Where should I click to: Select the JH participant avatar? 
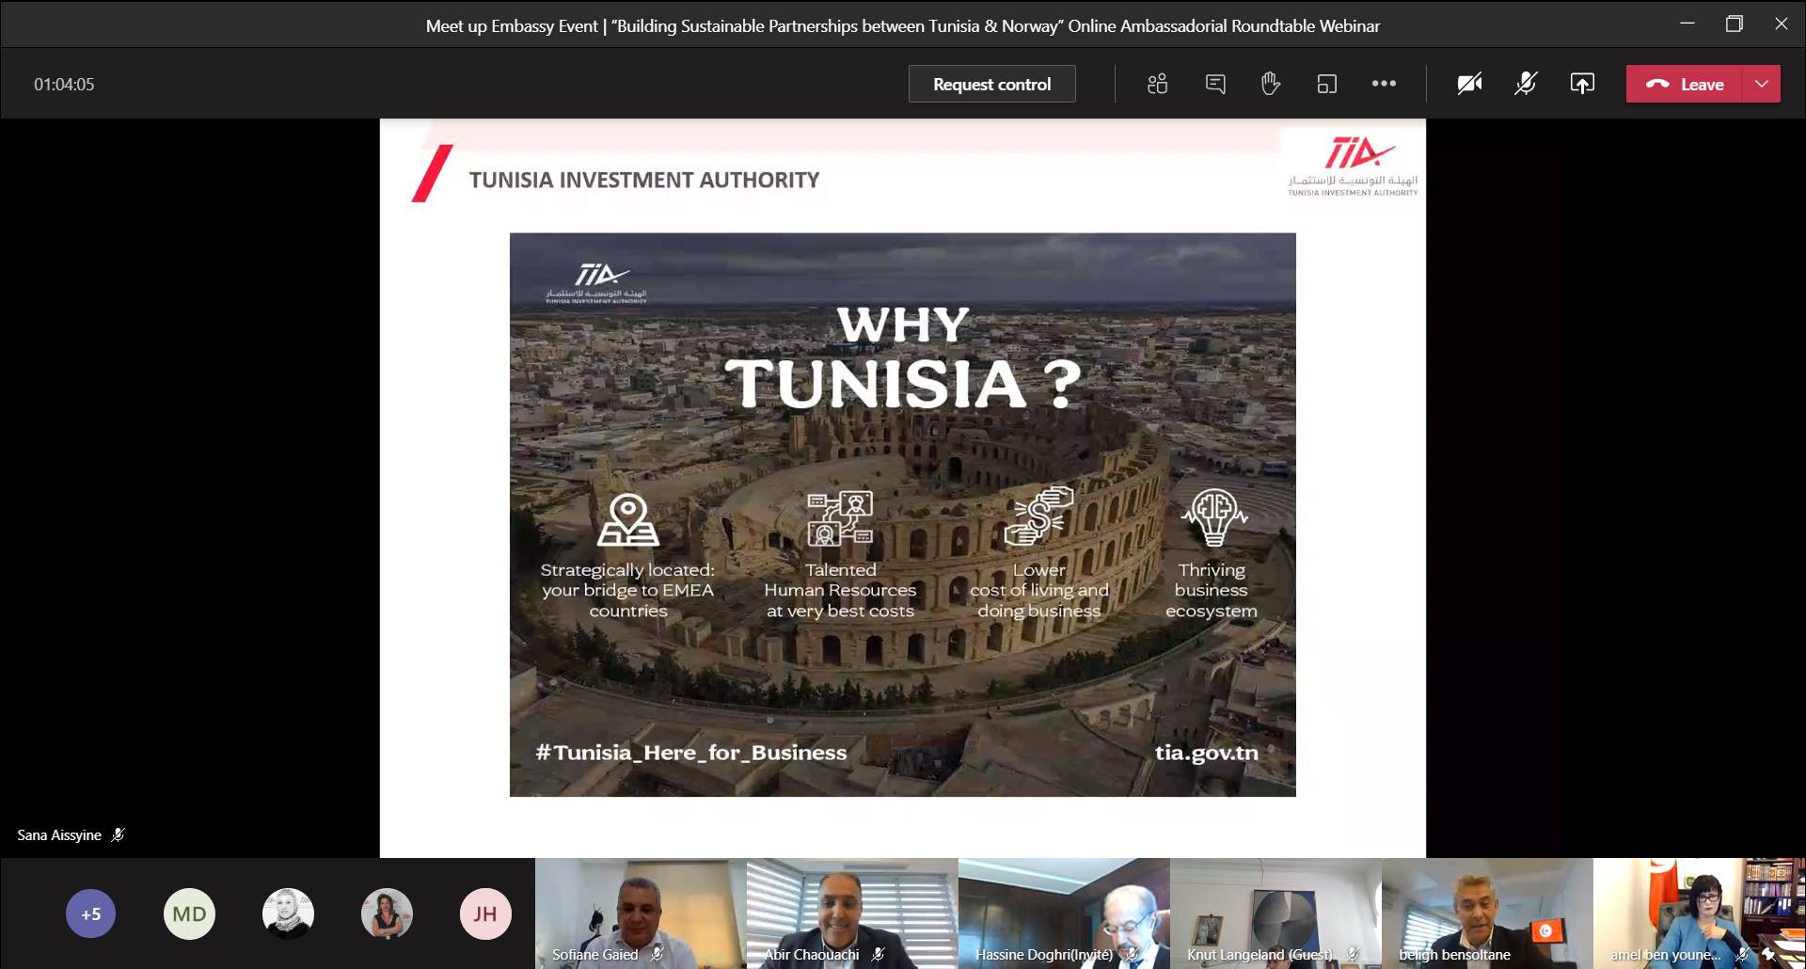(x=484, y=913)
